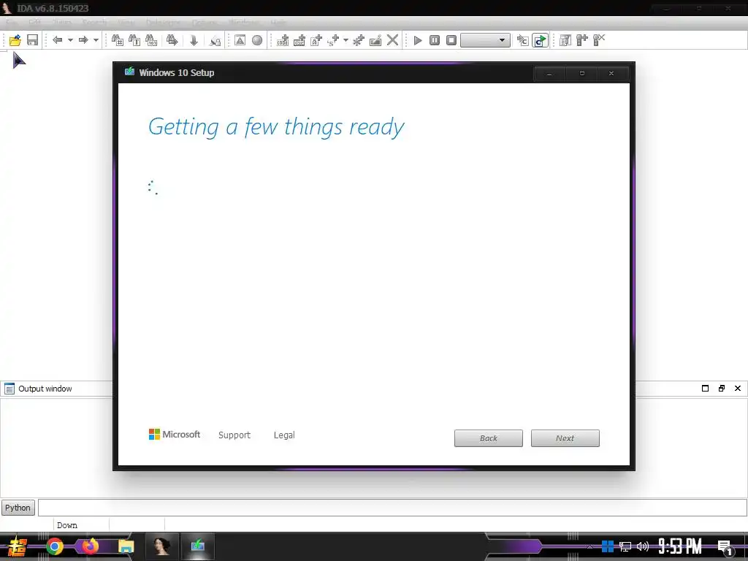Open the notification center icon
This screenshot has width=748, height=561.
point(725,548)
